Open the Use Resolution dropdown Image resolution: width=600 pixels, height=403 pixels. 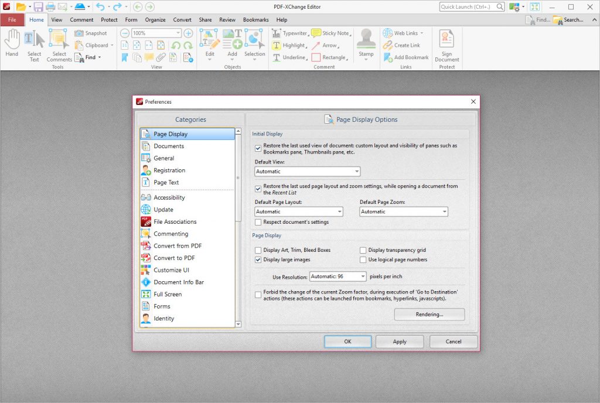[338, 276]
